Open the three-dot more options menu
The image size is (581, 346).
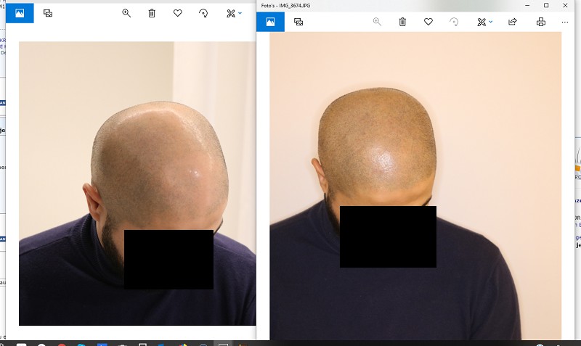[x=565, y=22]
